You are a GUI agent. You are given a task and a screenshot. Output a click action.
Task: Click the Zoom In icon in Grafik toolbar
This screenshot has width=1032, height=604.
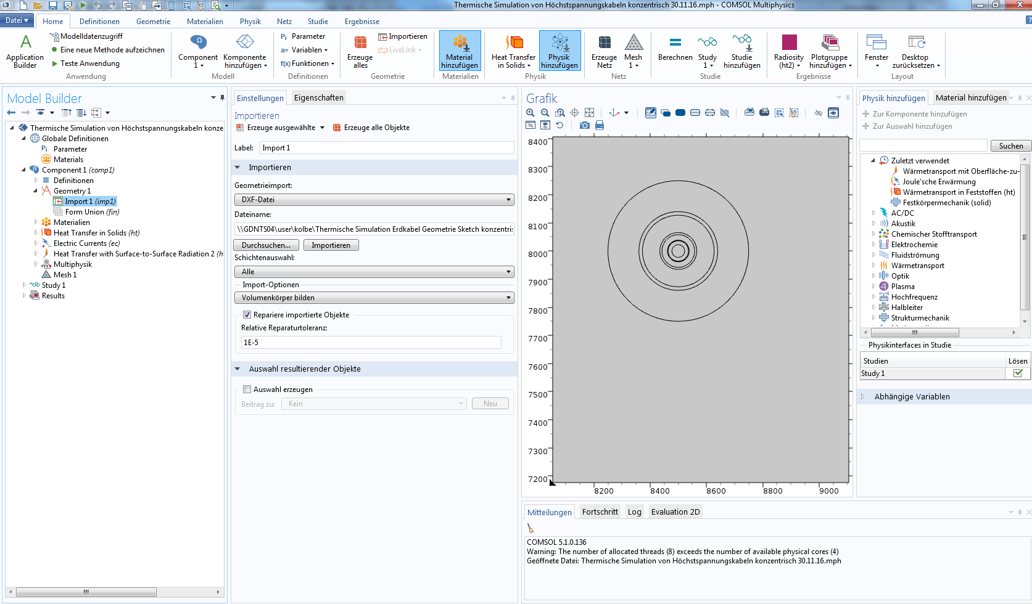530,113
